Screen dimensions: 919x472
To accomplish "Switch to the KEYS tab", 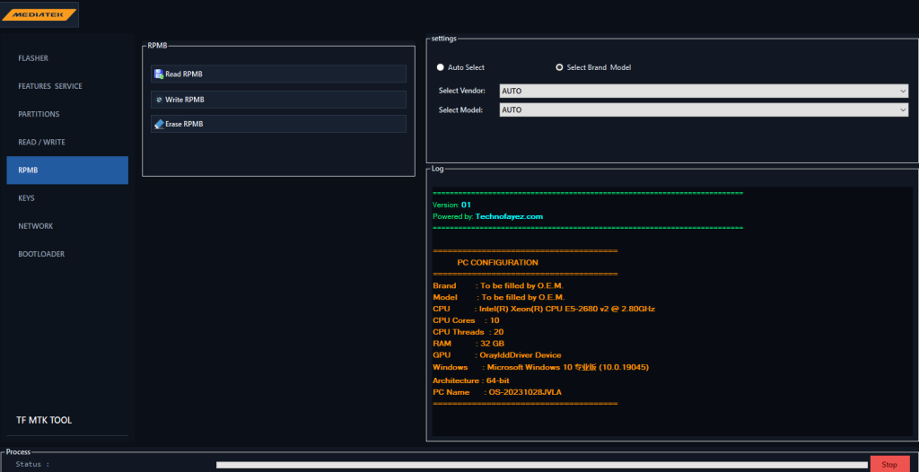I will point(67,198).
